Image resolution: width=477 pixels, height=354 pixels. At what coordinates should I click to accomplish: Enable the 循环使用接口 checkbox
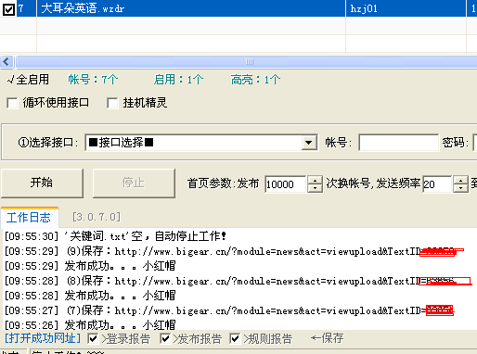point(12,103)
